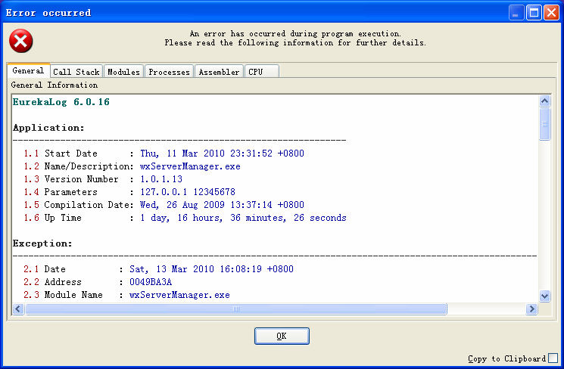This screenshot has height=369, width=564.
Task: Click the red error icon
Action: pyautogui.click(x=21, y=41)
